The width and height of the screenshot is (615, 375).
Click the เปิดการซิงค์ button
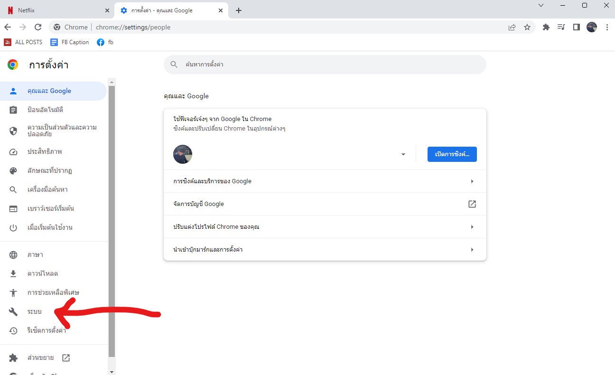[x=452, y=154]
